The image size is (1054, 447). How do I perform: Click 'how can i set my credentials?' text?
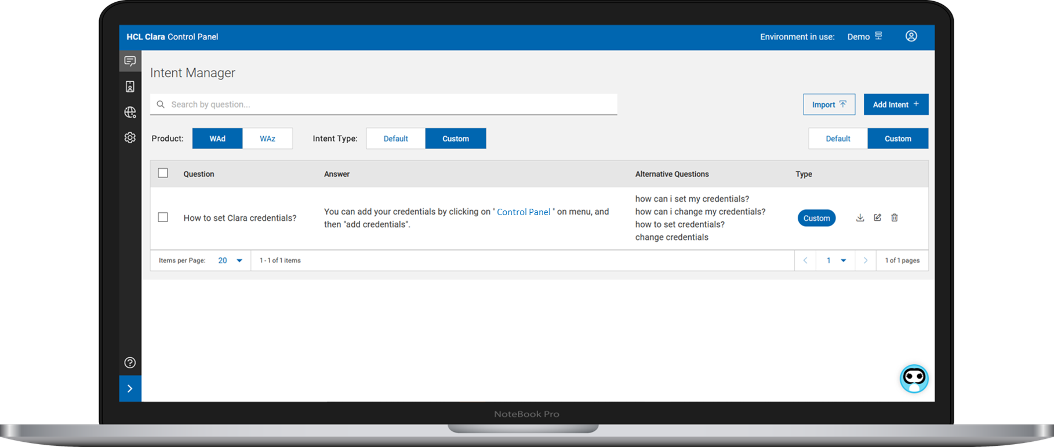692,199
